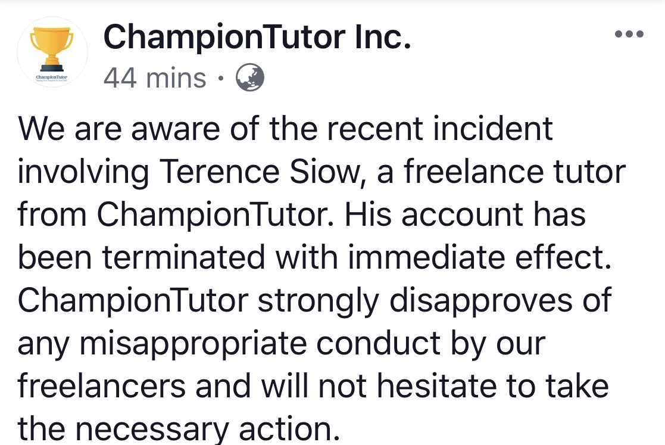Click 'ChampionTutor strongly disapproves of' line

(x=314, y=300)
